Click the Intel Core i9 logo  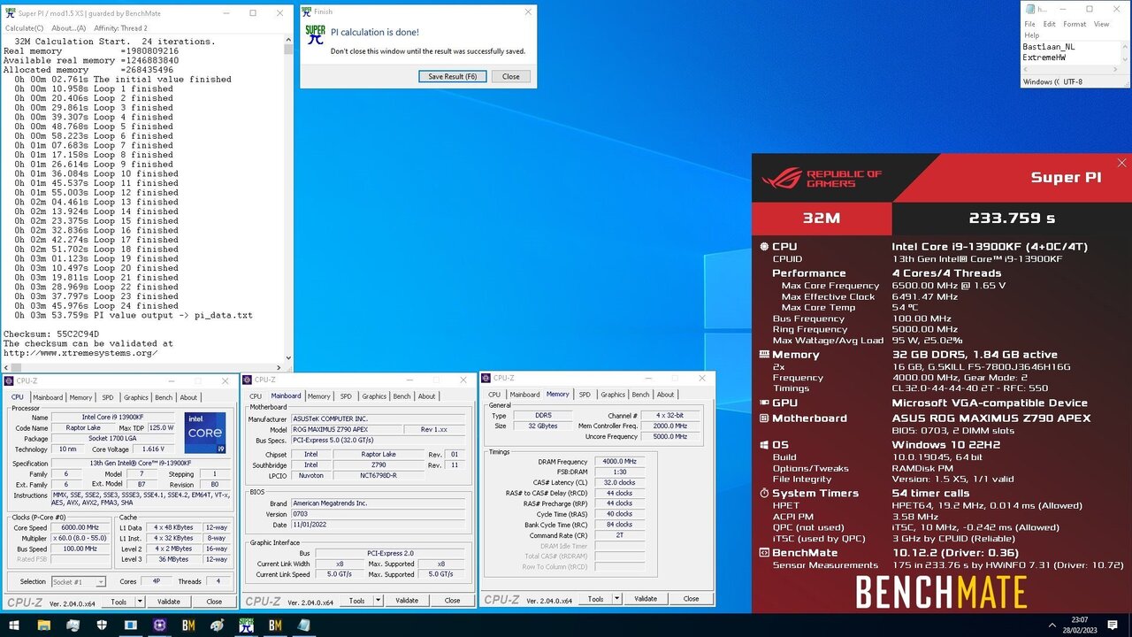tap(204, 433)
